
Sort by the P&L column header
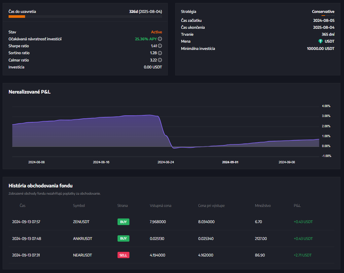(297, 206)
